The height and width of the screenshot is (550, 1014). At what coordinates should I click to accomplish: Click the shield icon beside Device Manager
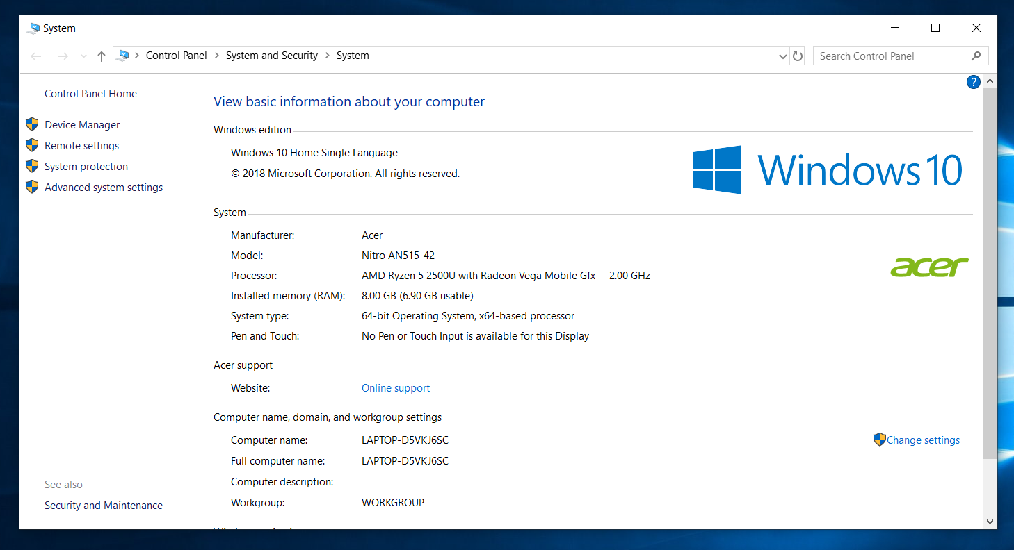(x=32, y=124)
